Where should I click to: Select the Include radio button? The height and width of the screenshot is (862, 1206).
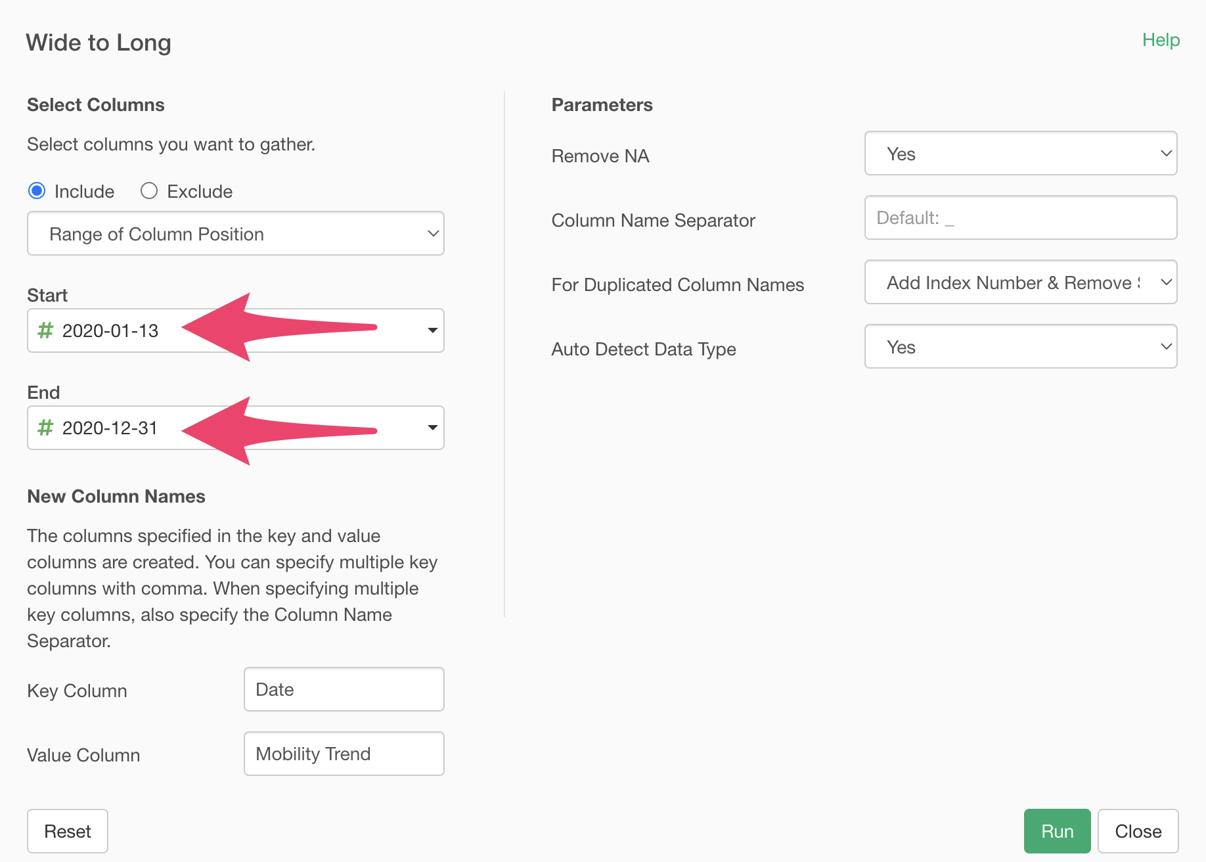point(37,191)
